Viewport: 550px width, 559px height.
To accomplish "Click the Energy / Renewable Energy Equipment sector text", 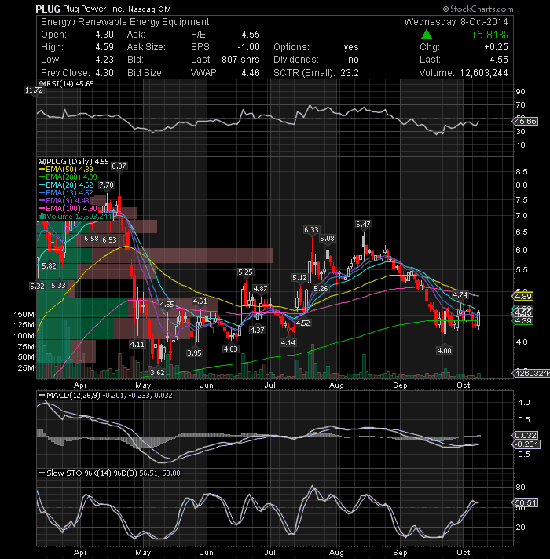I will [125, 22].
